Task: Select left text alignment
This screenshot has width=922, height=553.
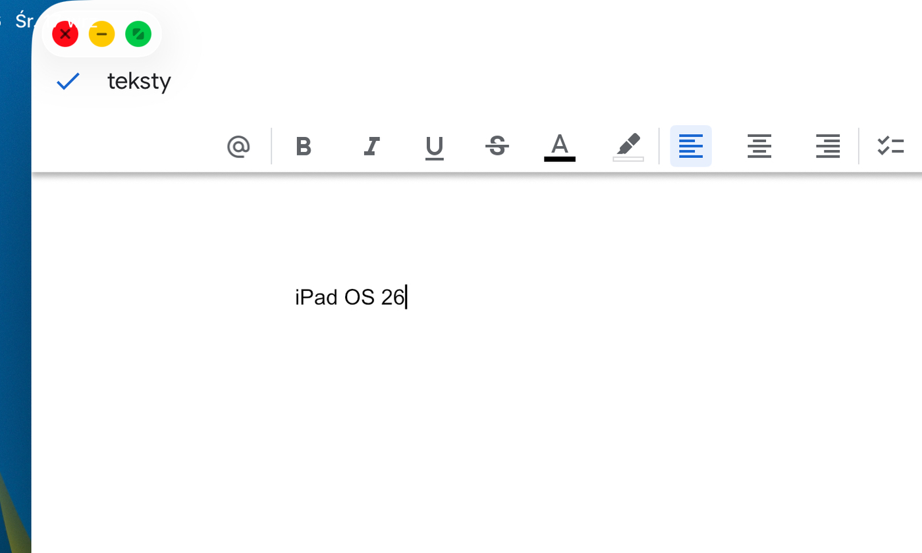Action: click(x=690, y=146)
